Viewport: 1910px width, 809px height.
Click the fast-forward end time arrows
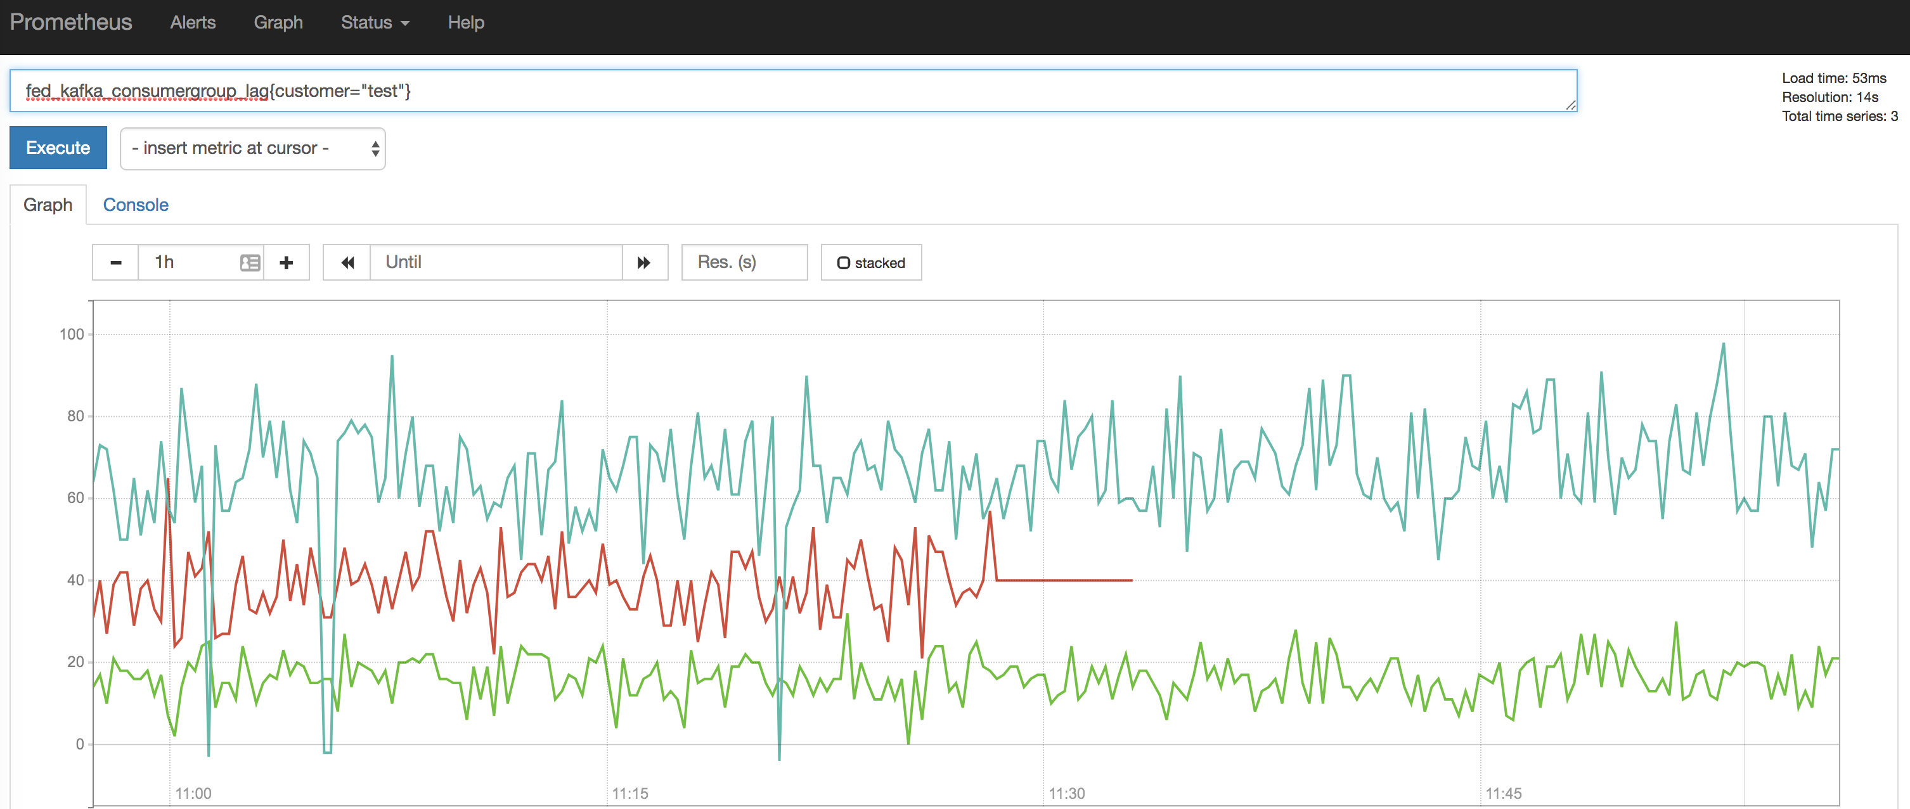pos(643,262)
